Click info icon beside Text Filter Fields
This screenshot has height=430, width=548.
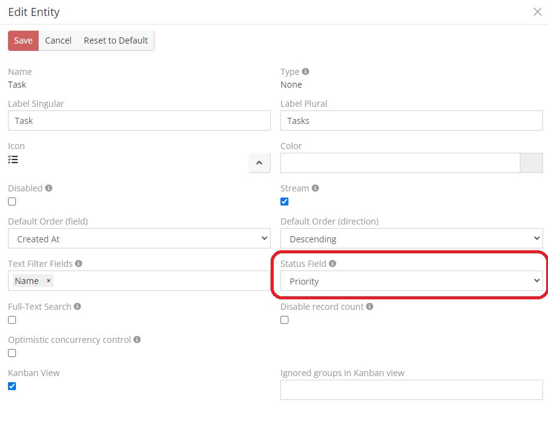coord(79,264)
